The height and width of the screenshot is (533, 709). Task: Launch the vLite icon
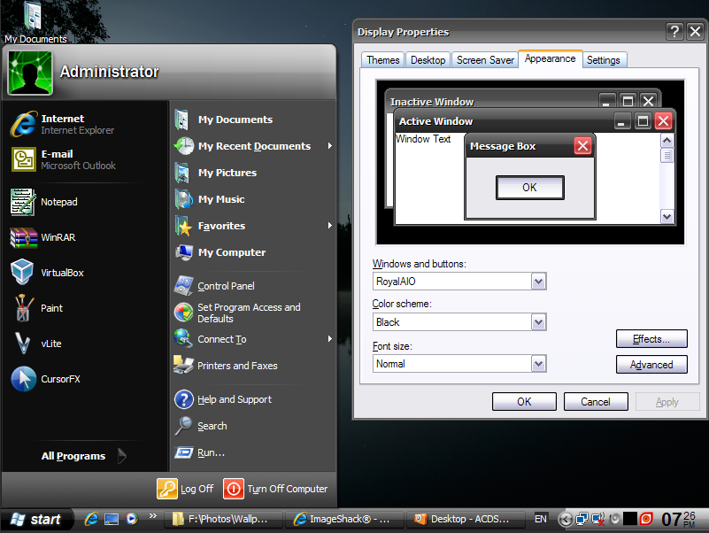click(23, 343)
